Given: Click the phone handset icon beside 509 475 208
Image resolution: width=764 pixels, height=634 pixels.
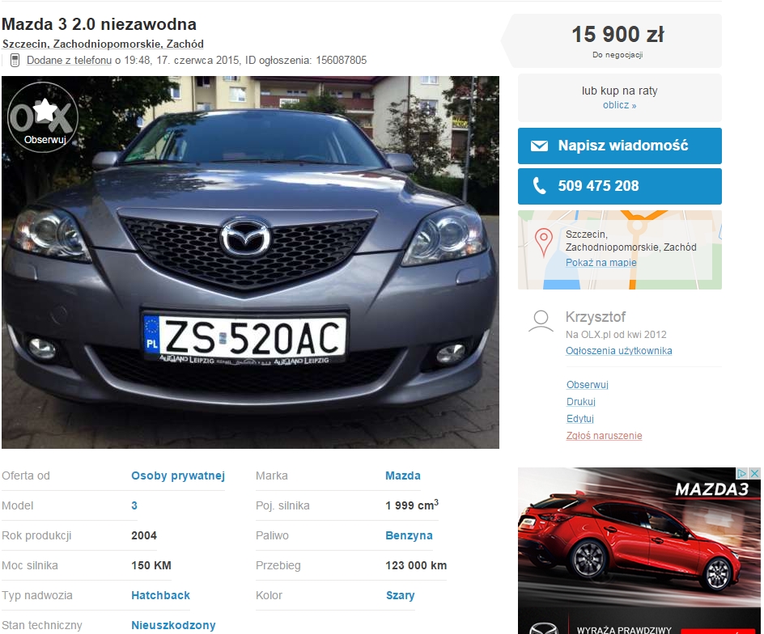Looking at the screenshot, I should pyautogui.click(x=539, y=186).
